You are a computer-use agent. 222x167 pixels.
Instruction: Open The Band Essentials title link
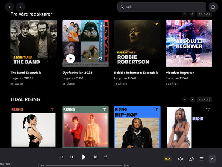(26, 73)
